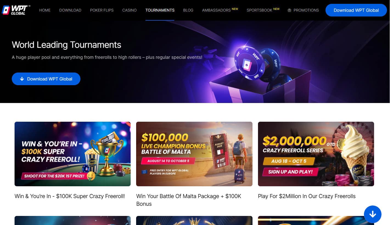Click hero Download WPT Global button
390x225 pixels.
[46, 79]
